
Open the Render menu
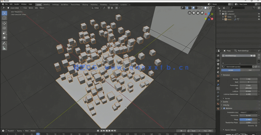tap(17, 4)
